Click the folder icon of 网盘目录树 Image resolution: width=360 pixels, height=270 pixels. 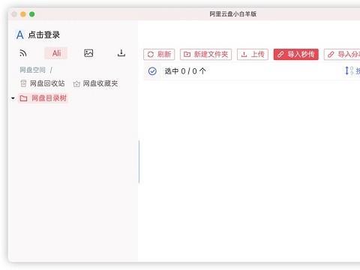23,98
